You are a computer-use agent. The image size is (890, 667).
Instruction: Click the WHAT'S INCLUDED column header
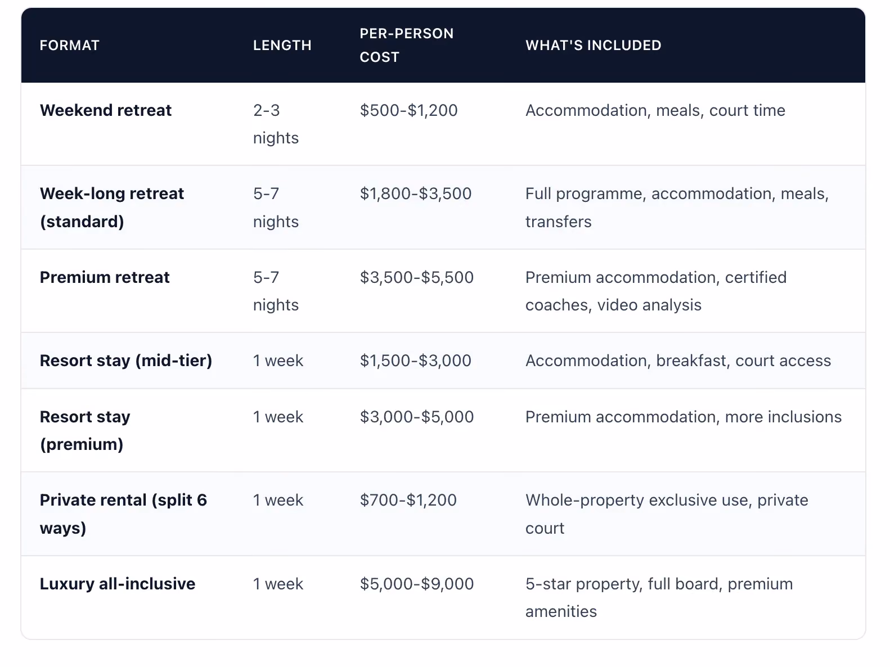593,46
